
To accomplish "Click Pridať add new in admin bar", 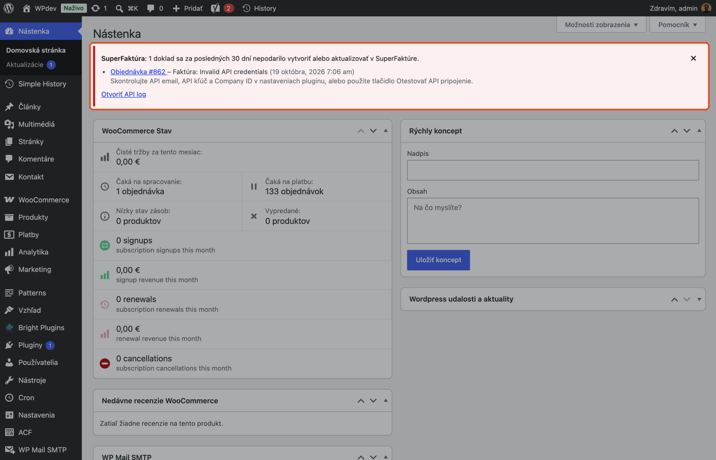I will [x=187, y=8].
